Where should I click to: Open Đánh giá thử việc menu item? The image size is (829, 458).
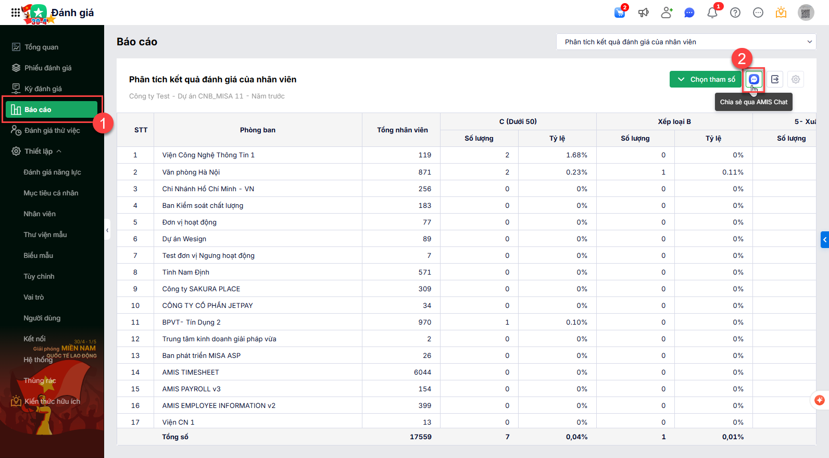click(x=52, y=130)
